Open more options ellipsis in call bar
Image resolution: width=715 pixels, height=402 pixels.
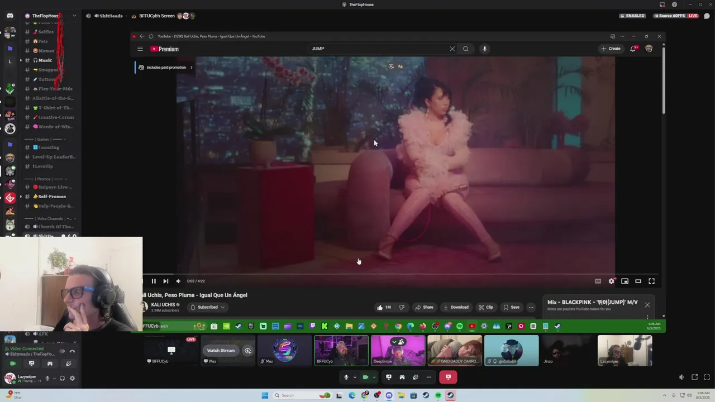[428, 377]
